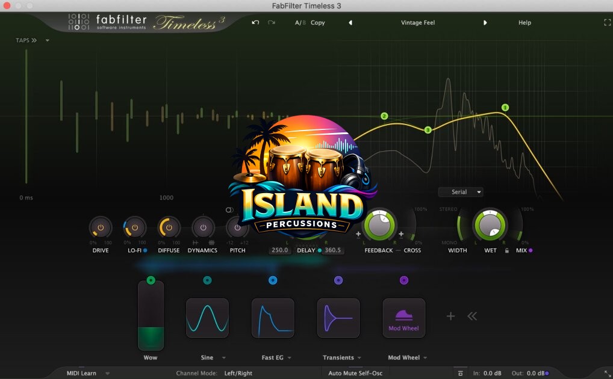The image size is (613, 379).
Task: Open the MIDI Learn dropdown arrow
Action: click(108, 374)
